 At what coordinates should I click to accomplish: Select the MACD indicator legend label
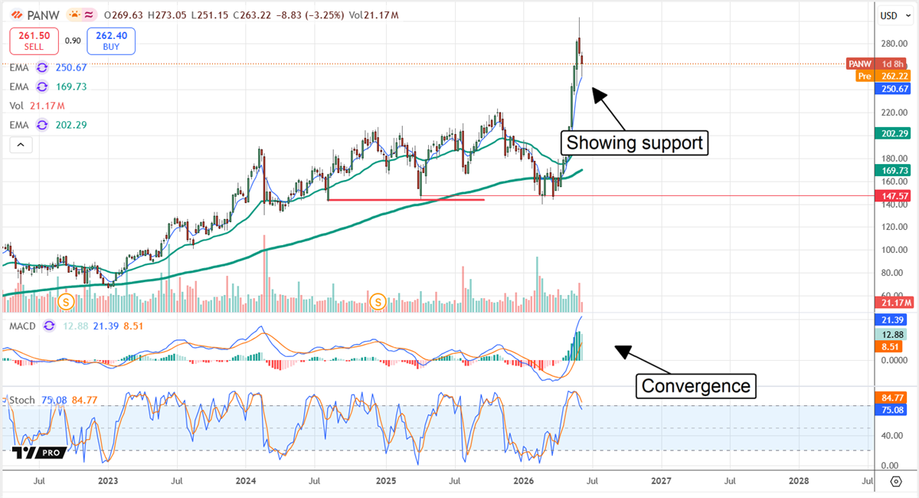click(x=24, y=326)
